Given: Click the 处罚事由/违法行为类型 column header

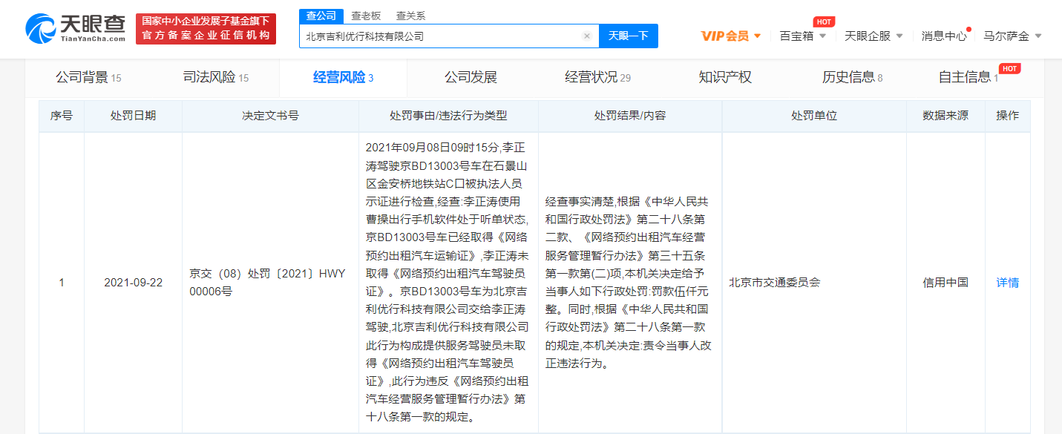Looking at the screenshot, I should pyautogui.click(x=448, y=116).
